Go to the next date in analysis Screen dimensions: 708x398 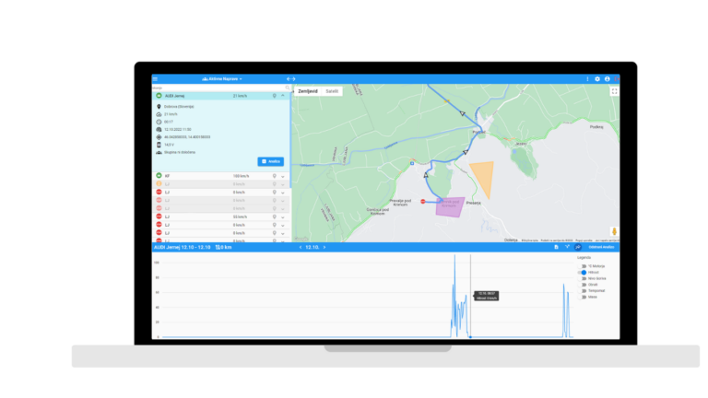click(x=324, y=247)
